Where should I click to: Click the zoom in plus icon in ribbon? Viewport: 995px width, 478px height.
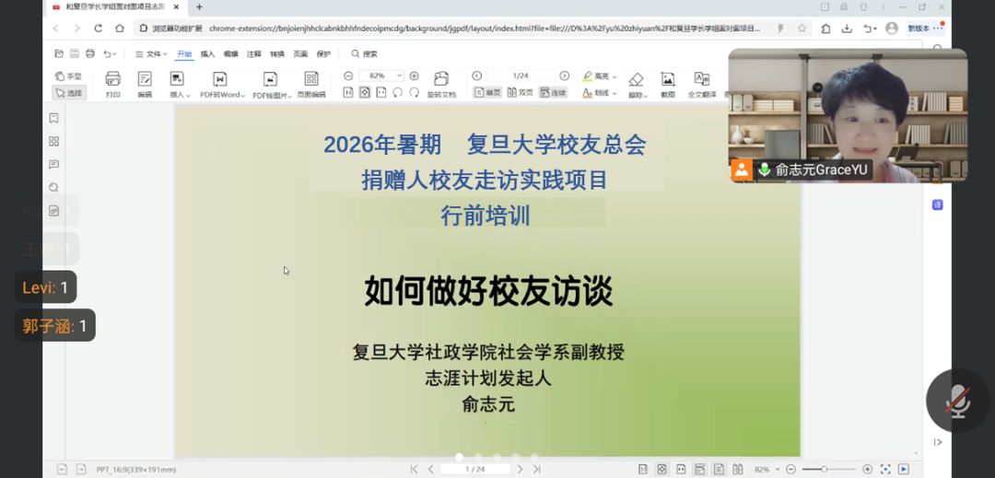click(414, 76)
